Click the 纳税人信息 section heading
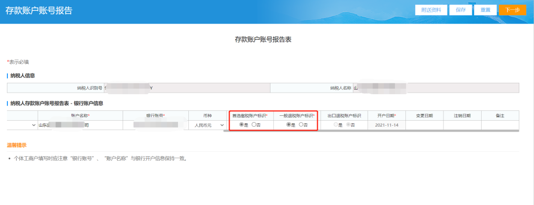The image size is (534, 205). [x=22, y=75]
